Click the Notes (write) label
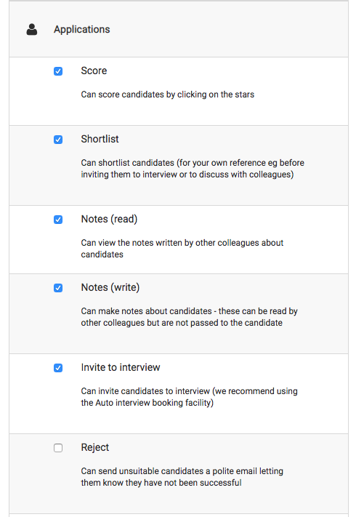 click(x=110, y=287)
